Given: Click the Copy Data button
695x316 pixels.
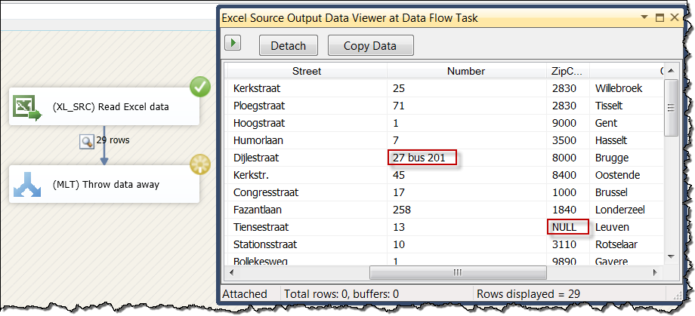Looking at the screenshot, I should point(371,45).
